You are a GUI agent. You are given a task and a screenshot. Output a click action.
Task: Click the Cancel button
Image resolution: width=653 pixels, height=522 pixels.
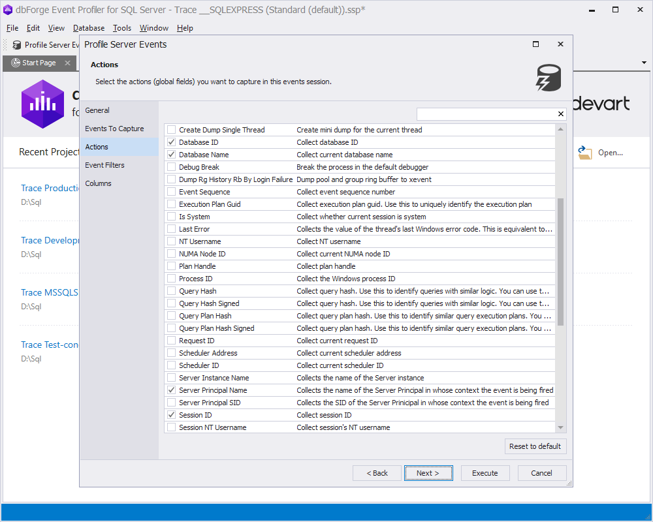pos(542,473)
